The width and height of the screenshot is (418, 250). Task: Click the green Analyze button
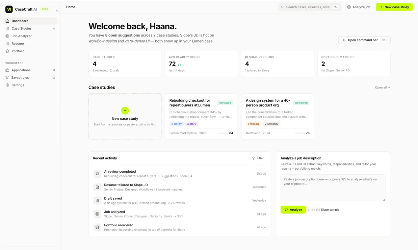293,210
